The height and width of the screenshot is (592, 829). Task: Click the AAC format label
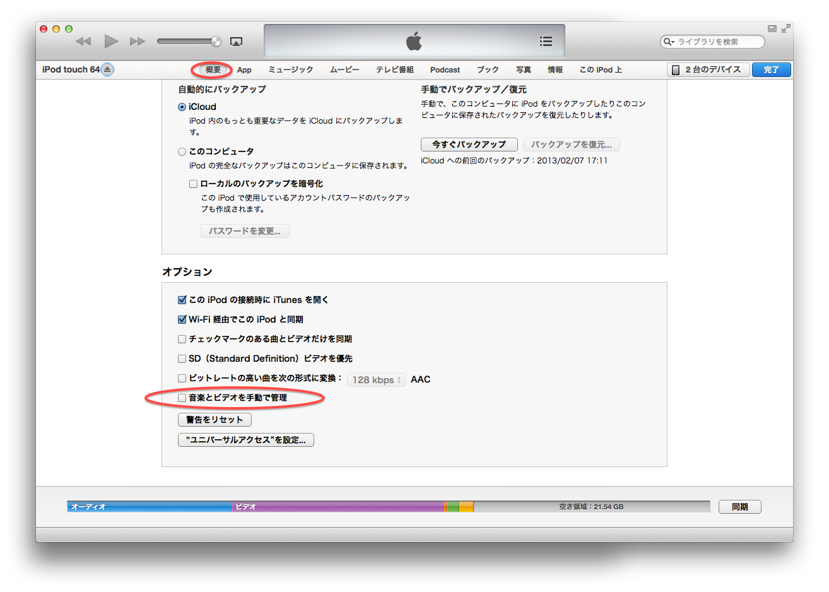pyautogui.click(x=421, y=379)
